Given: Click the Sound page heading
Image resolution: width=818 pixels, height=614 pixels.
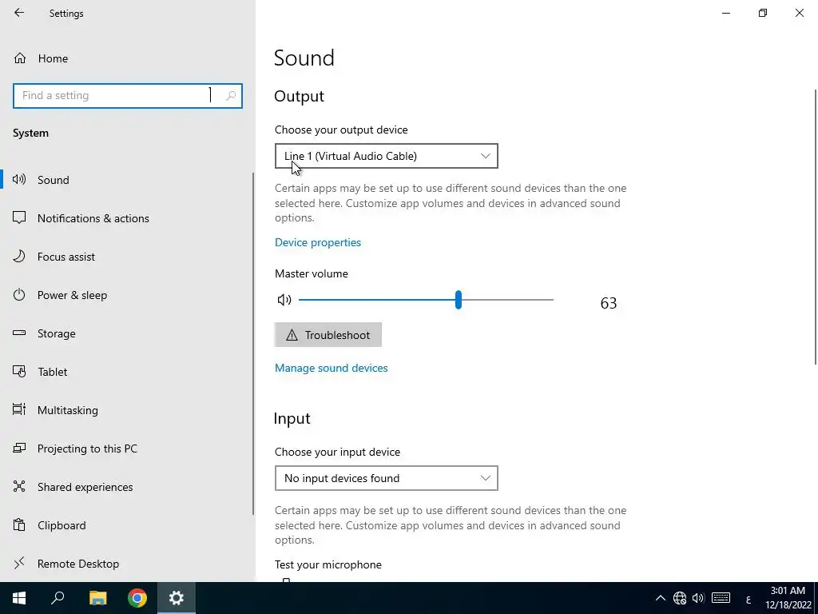Looking at the screenshot, I should [304, 58].
